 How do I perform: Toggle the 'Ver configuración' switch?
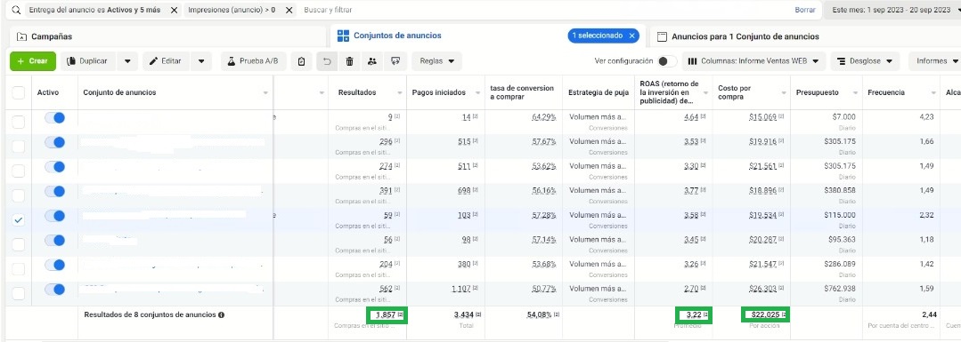667,61
